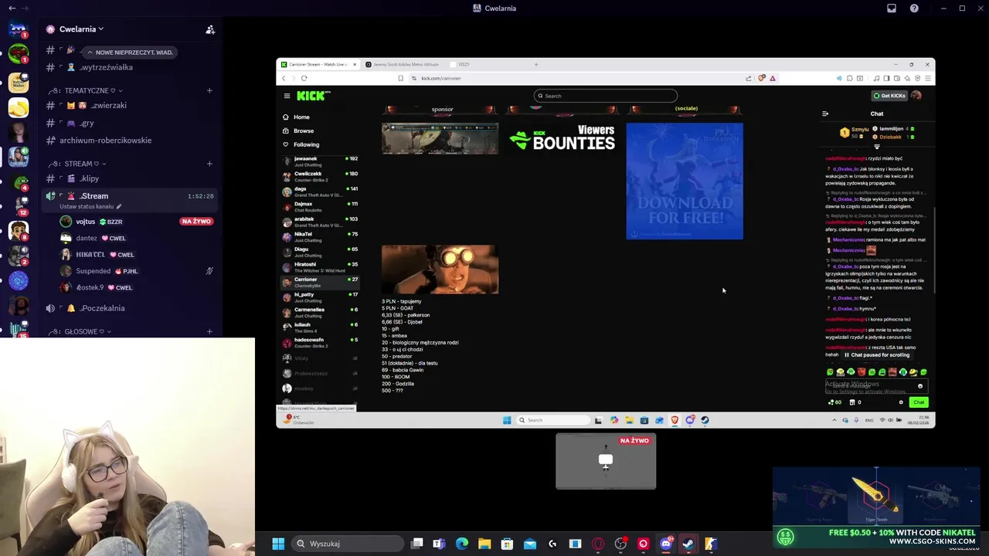Click the browser address bar kick.com/carrioner

(441, 78)
